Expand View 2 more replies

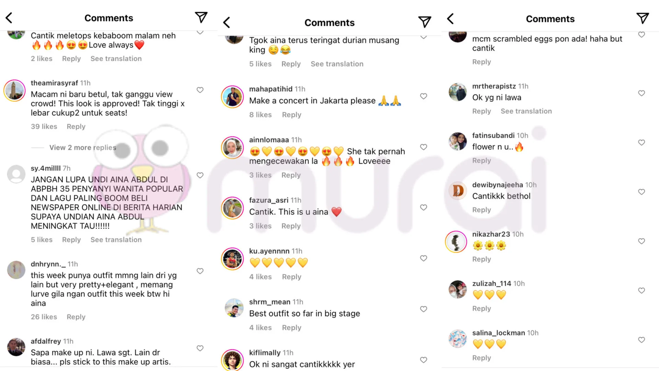click(83, 147)
